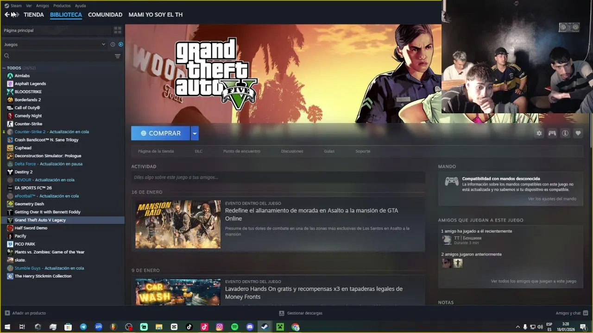Collapse the TODOS games category
This screenshot has height=333, width=593.
[4, 68]
